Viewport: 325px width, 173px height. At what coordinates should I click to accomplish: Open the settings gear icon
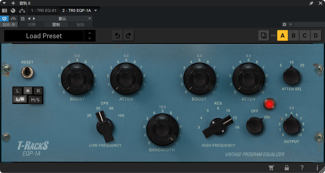pyautogui.click(x=284, y=24)
